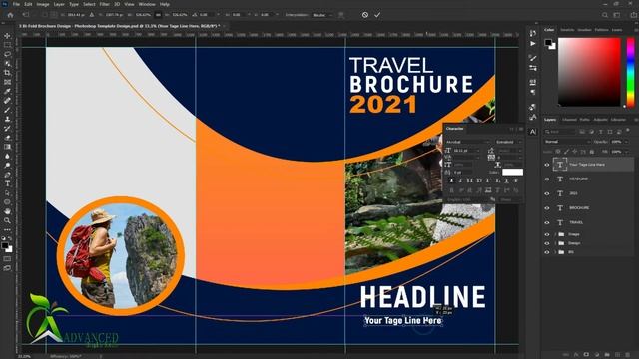This screenshot has width=639, height=359.
Task: Click the text Color swatch in Character panel
Action: click(x=512, y=172)
